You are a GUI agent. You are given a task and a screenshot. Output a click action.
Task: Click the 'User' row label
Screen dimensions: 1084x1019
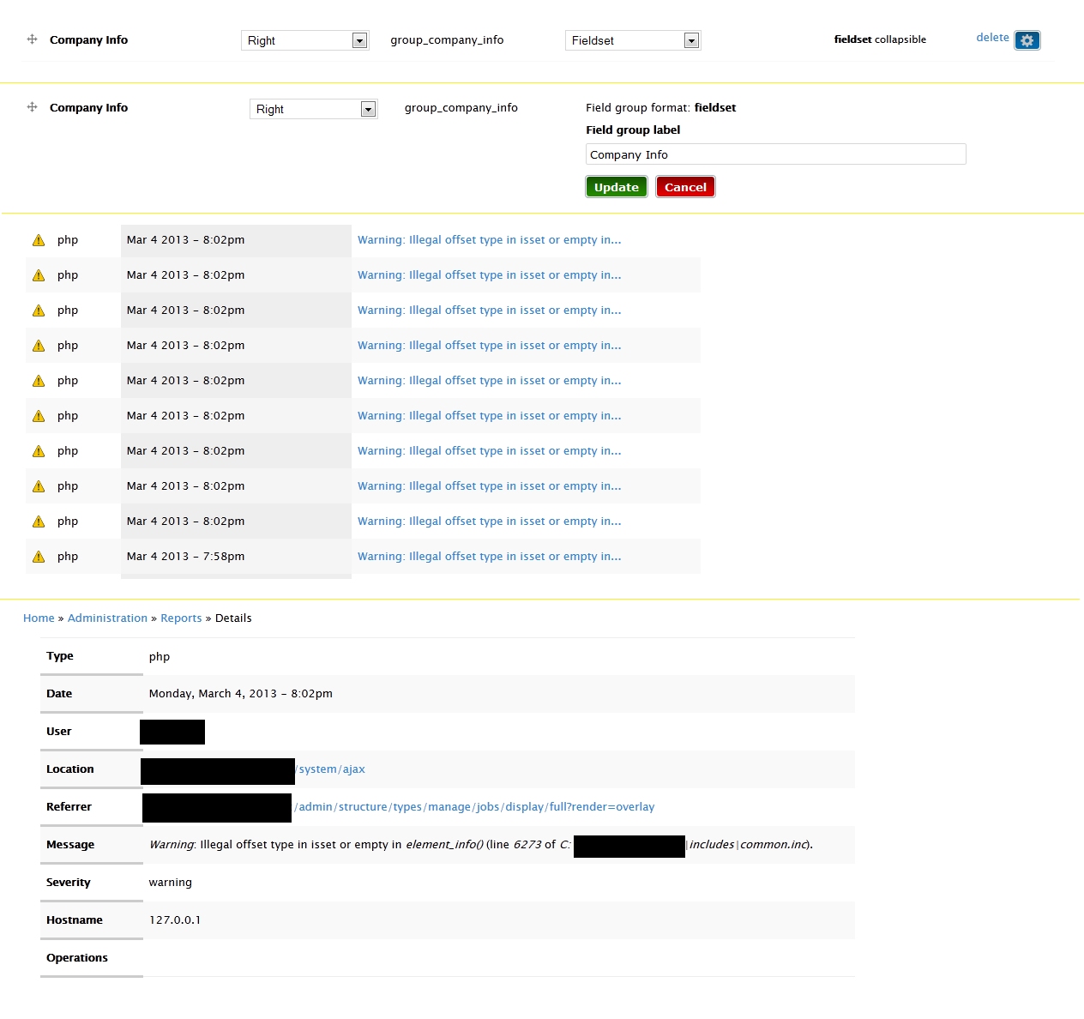[58, 732]
